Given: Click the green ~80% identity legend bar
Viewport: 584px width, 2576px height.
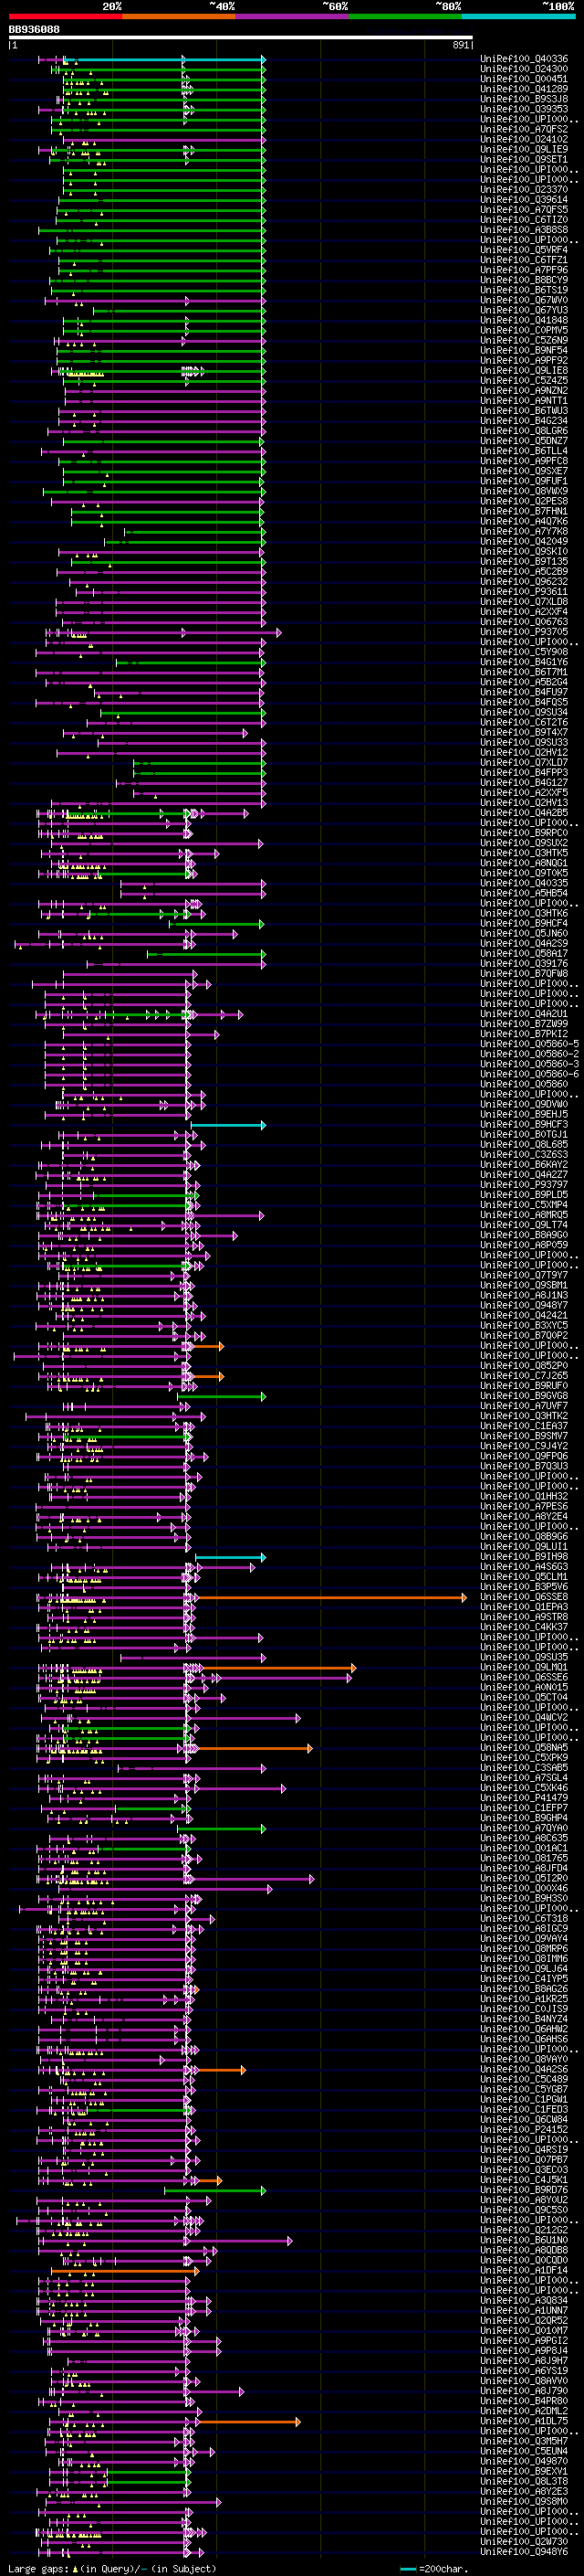Looking at the screenshot, I should tap(405, 16).
